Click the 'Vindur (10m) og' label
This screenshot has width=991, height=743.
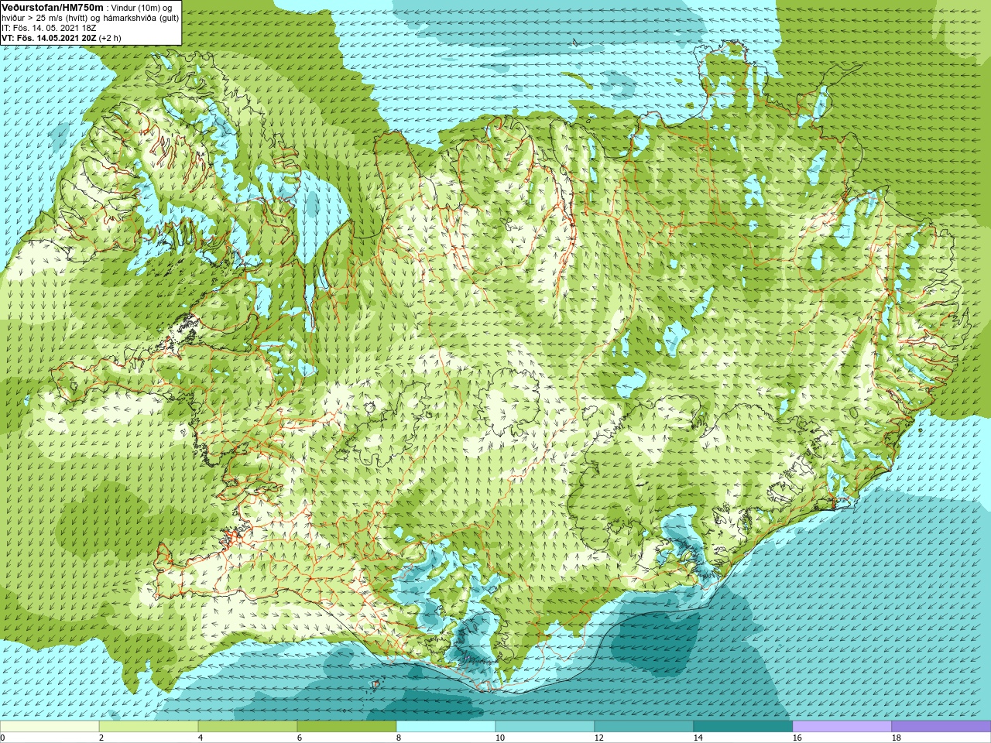click(x=142, y=7)
